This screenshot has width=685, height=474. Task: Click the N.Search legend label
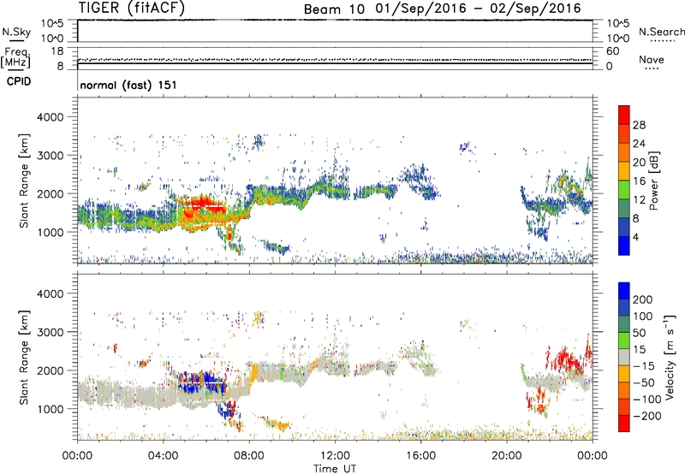point(661,32)
